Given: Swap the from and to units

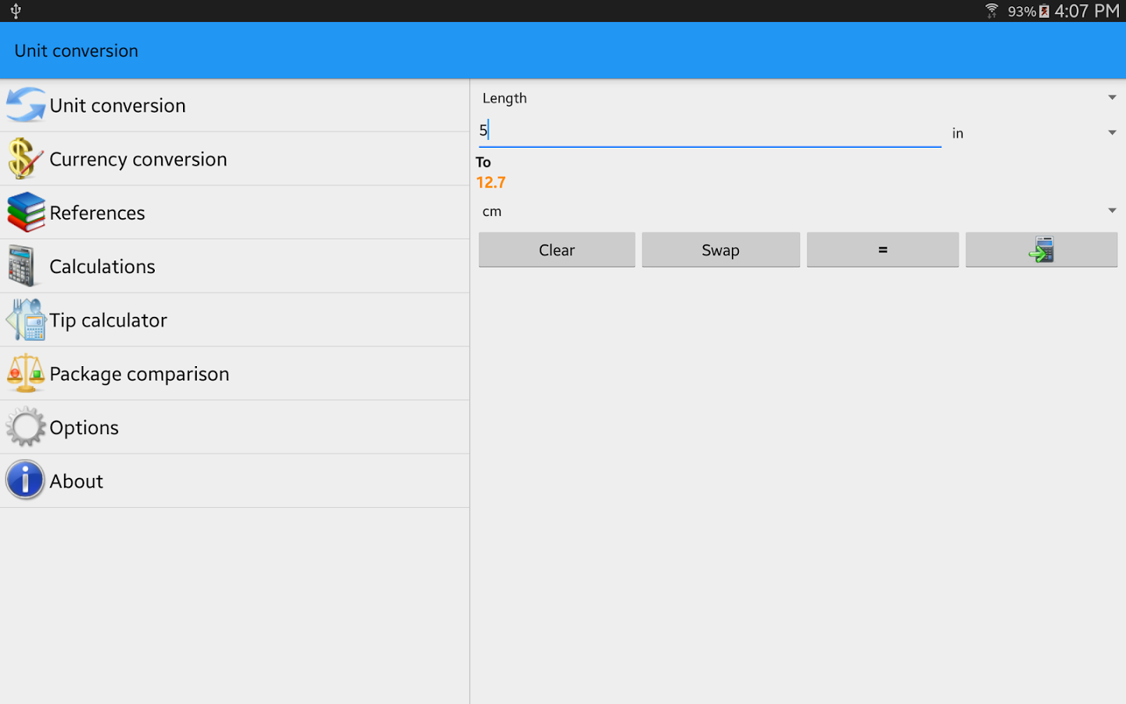Looking at the screenshot, I should 721,250.
